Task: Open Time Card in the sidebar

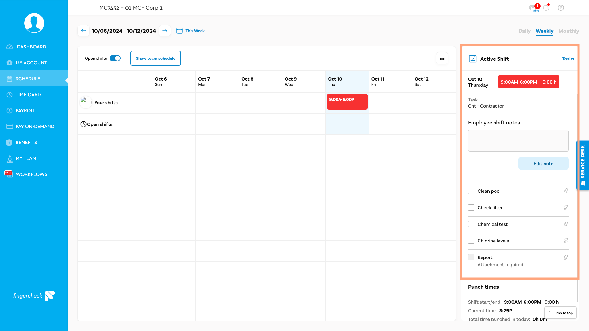Action: tap(28, 95)
